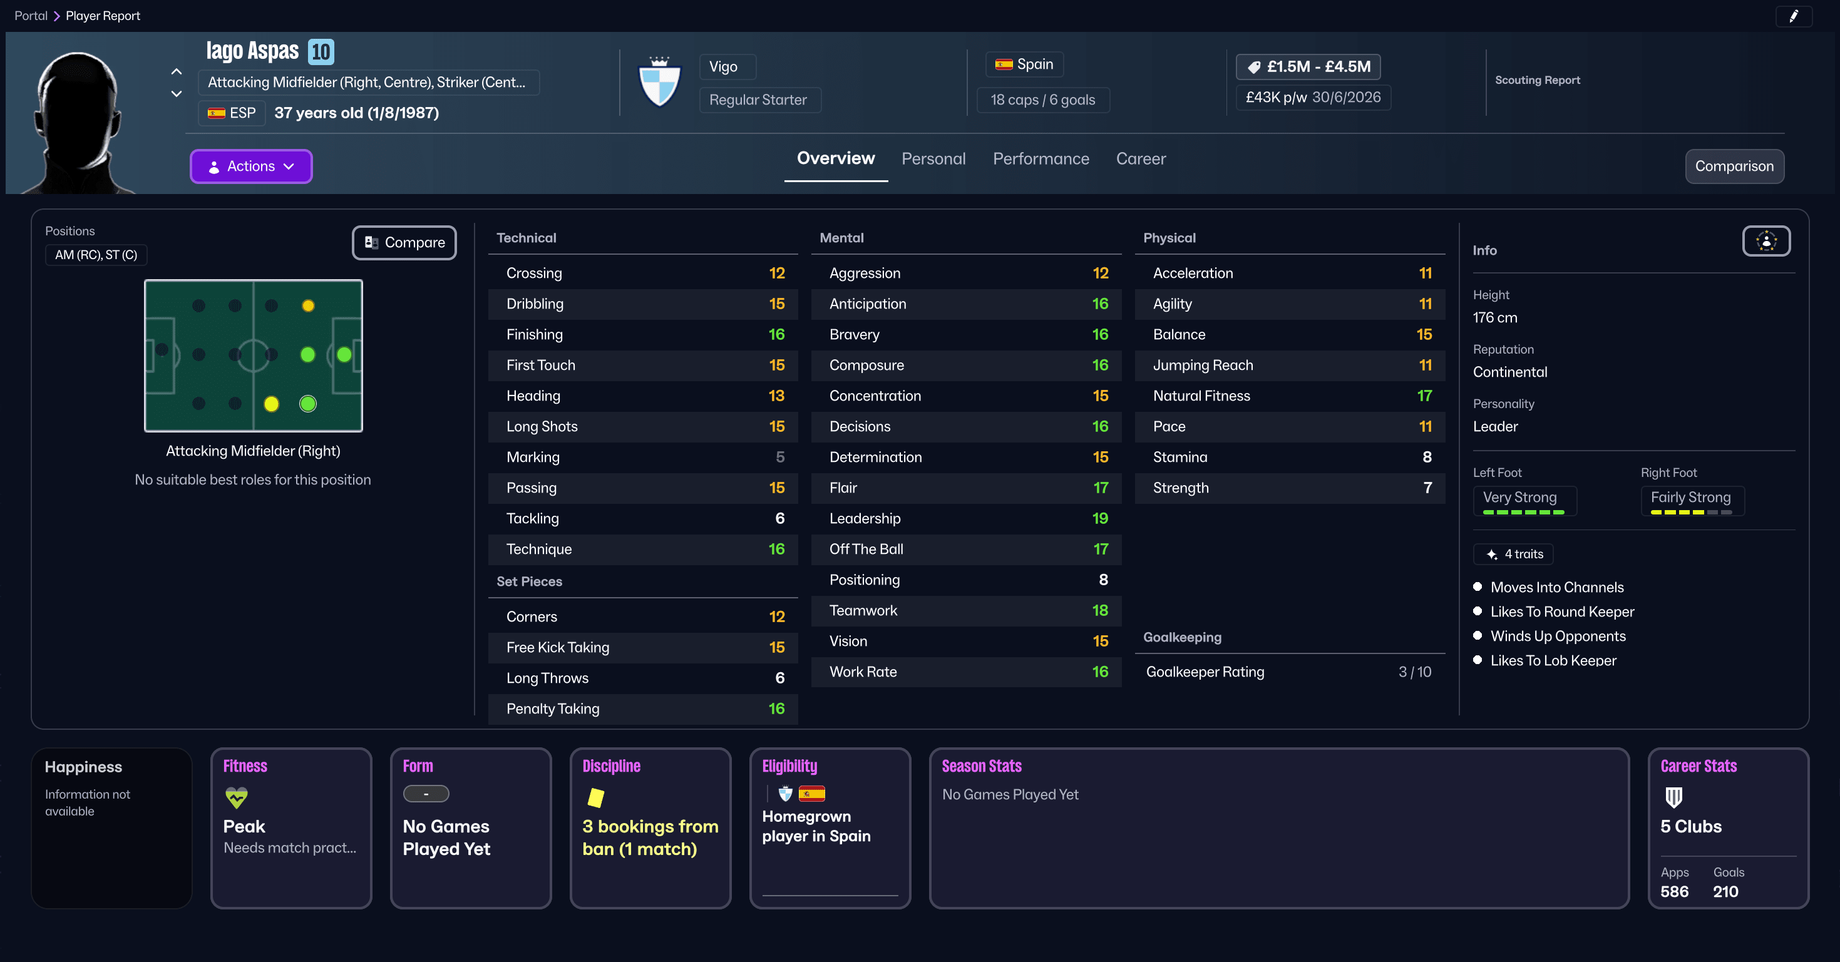Image resolution: width=1840 pixels, height=962 pixels.
Task: Click the Comparison button
Action: (1734, 166)
